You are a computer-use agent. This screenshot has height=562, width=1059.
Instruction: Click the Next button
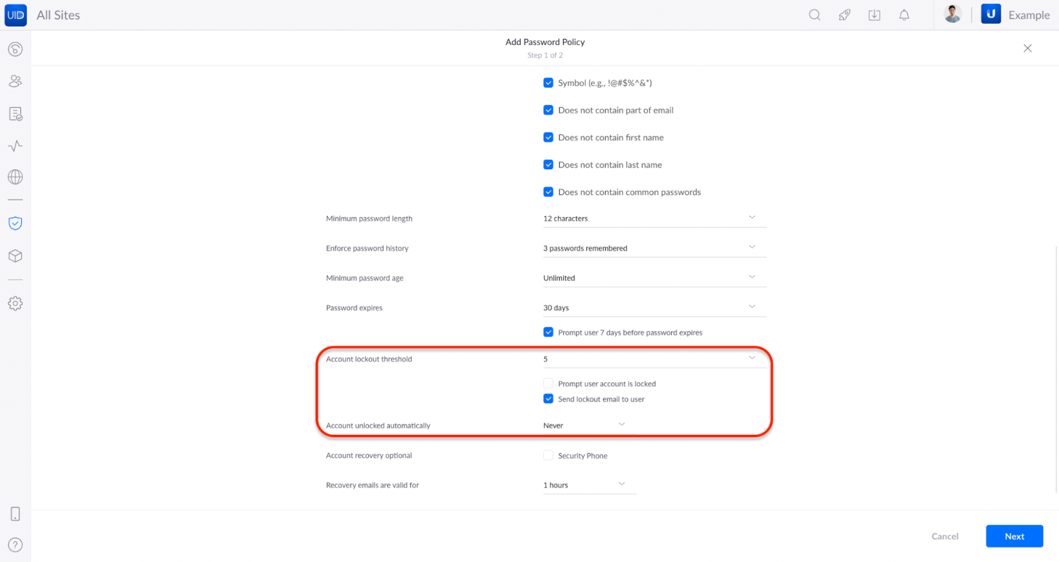point(1014,536)
